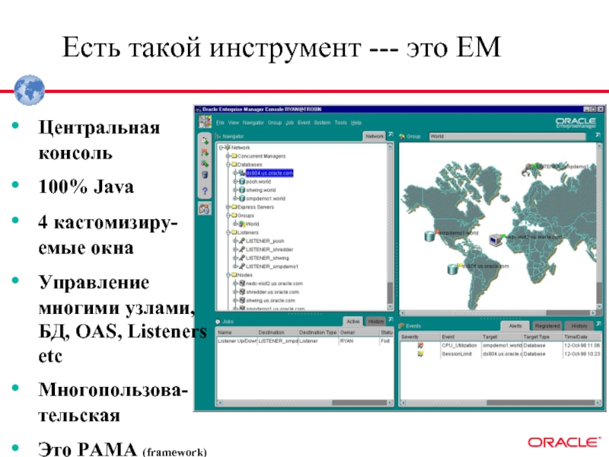This screenshot has width=609, height=457.
Task: Select smpdemo1.world in the tree
Action: coord(266,199)
